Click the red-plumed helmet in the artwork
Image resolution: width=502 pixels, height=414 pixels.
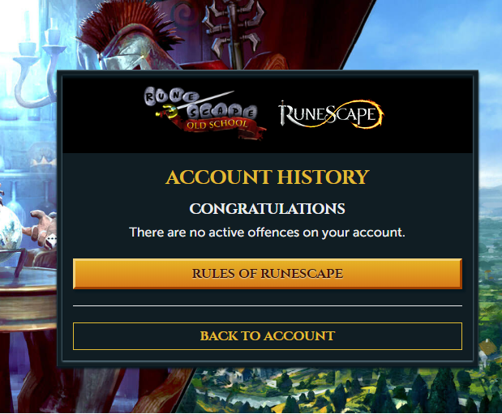(128, 38)
